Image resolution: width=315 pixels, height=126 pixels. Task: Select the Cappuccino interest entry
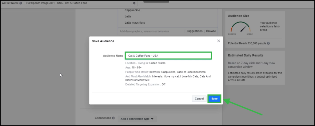[132, 10]
